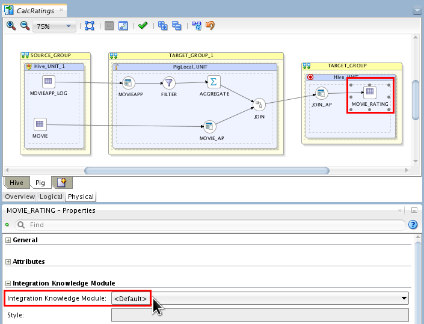This screenshot has height=324, width=424.
Task: Click the orange undo arrow icon
Action: [x=210, y=26]
